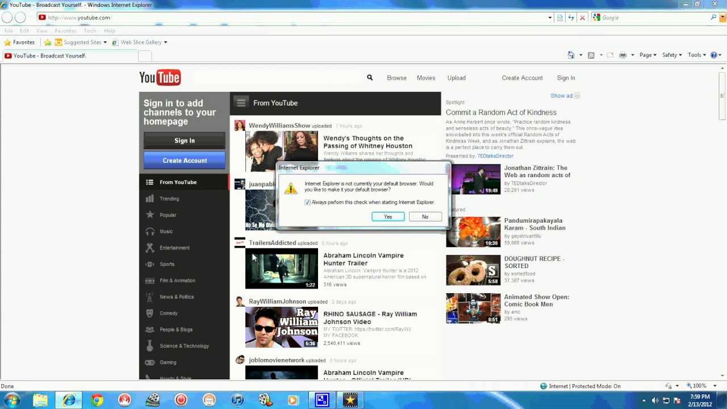The height and width of the screenshot is (409, 727).
Task: Open Google Chrome from the taskbar
Action: [x=97, y=400]
